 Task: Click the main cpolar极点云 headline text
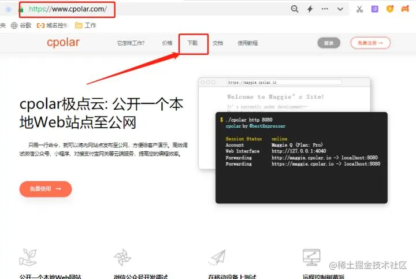[x=101, y=113]
